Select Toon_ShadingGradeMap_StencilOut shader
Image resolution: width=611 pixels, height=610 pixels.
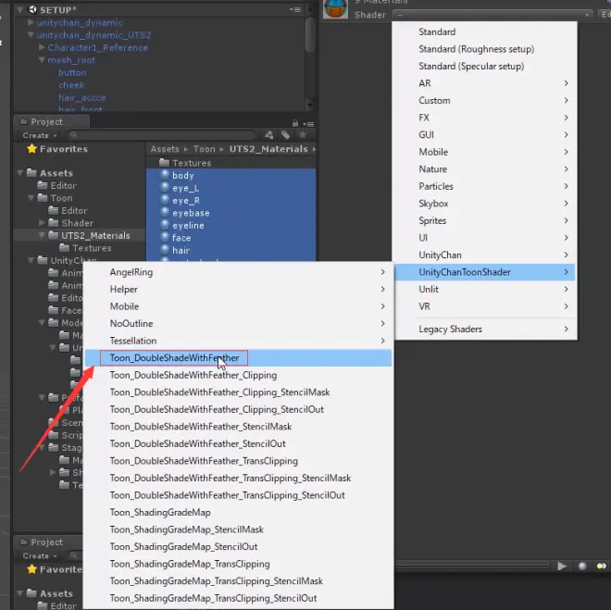(x=238, y=546)
